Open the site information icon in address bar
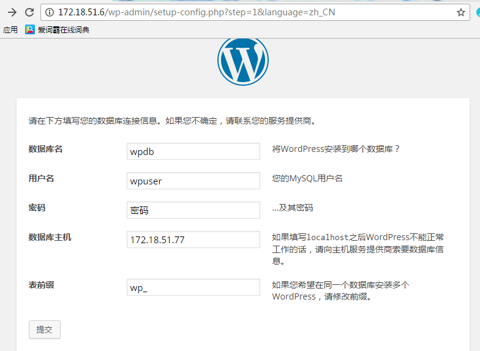480x351 pixels. [x=49, y=12]
